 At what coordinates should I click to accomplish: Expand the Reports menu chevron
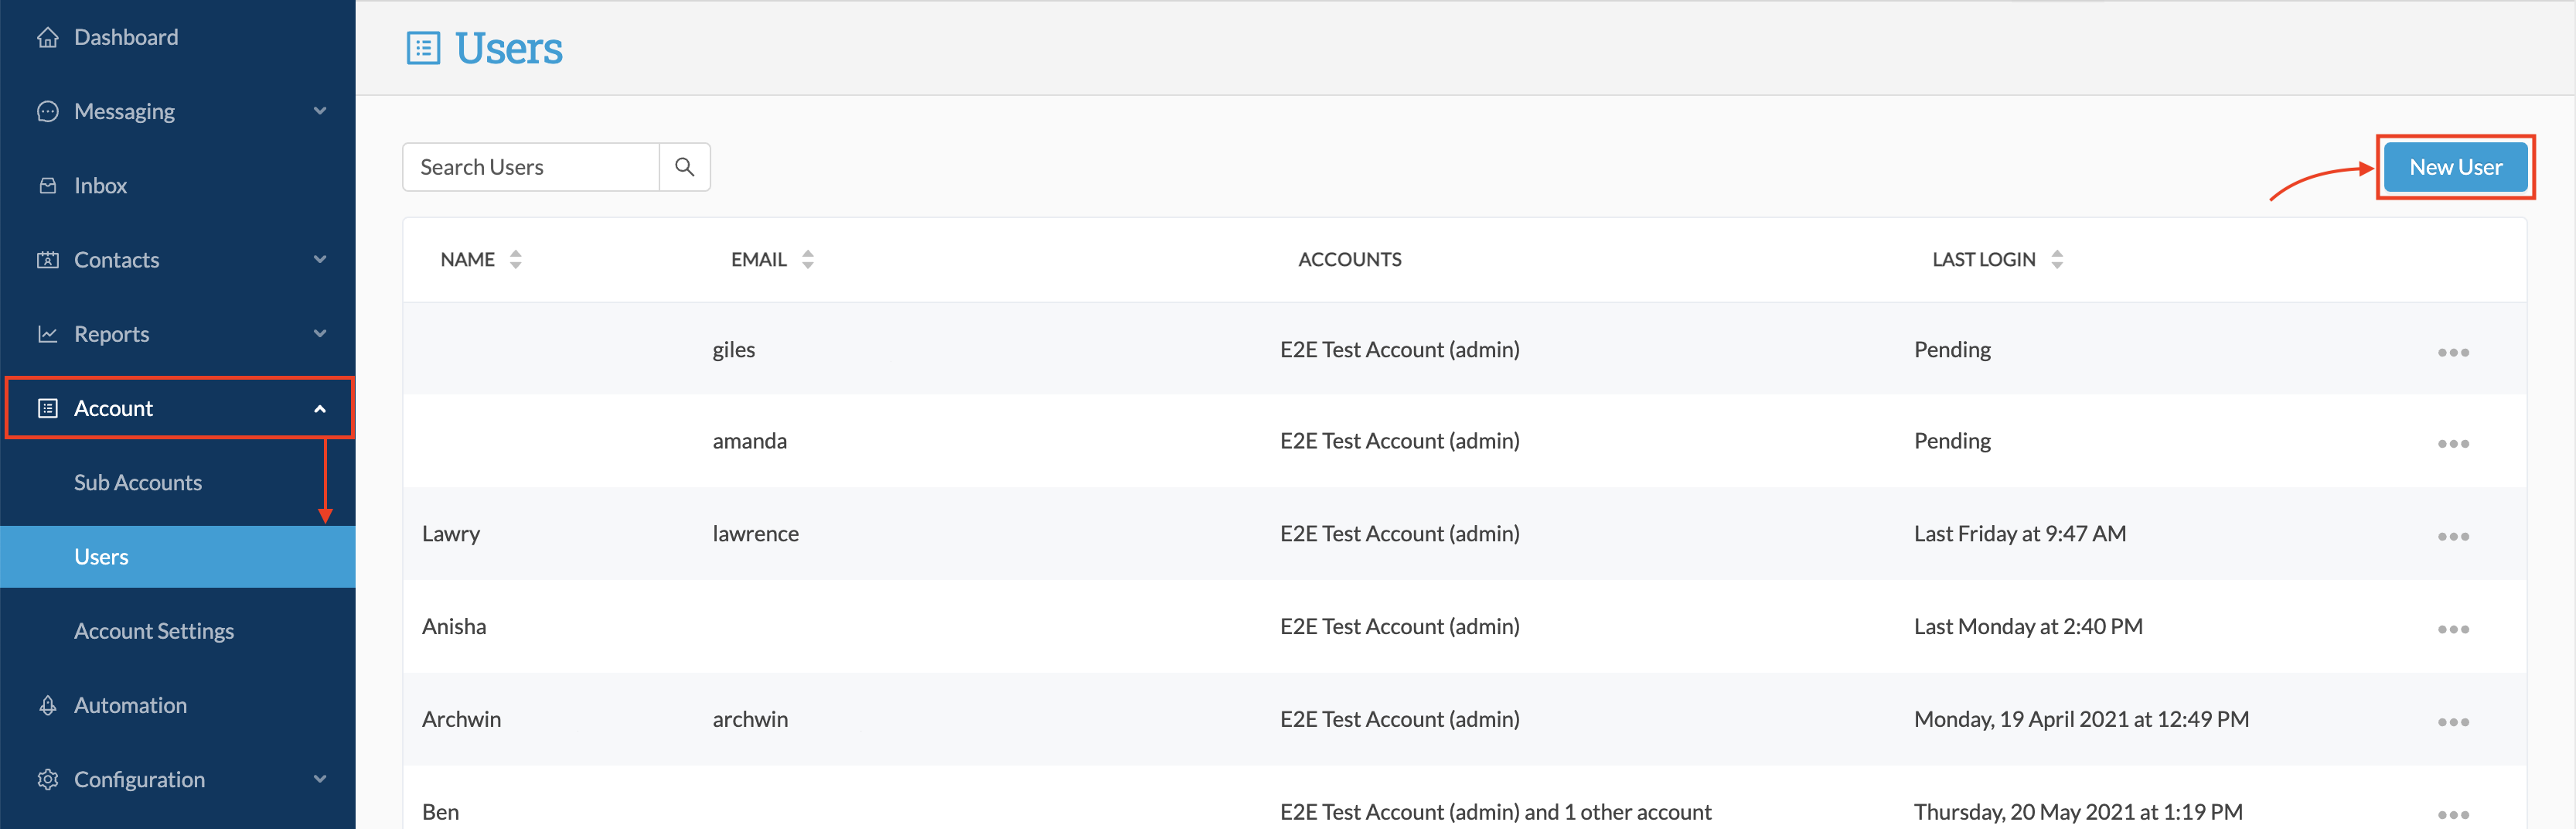320,333
